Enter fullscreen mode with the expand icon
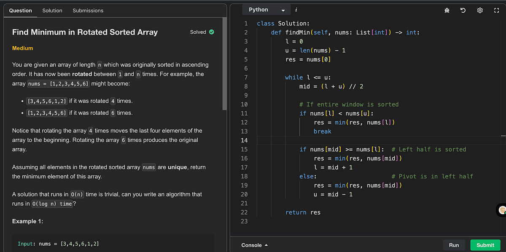Image resolution: width=506 pixels, height=252 pixels. pyautogui.click(x=496, y=10)
